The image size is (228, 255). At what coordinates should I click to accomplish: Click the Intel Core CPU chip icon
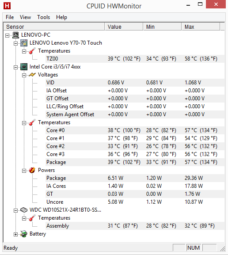pyautogui.click(x=24, y=67)
